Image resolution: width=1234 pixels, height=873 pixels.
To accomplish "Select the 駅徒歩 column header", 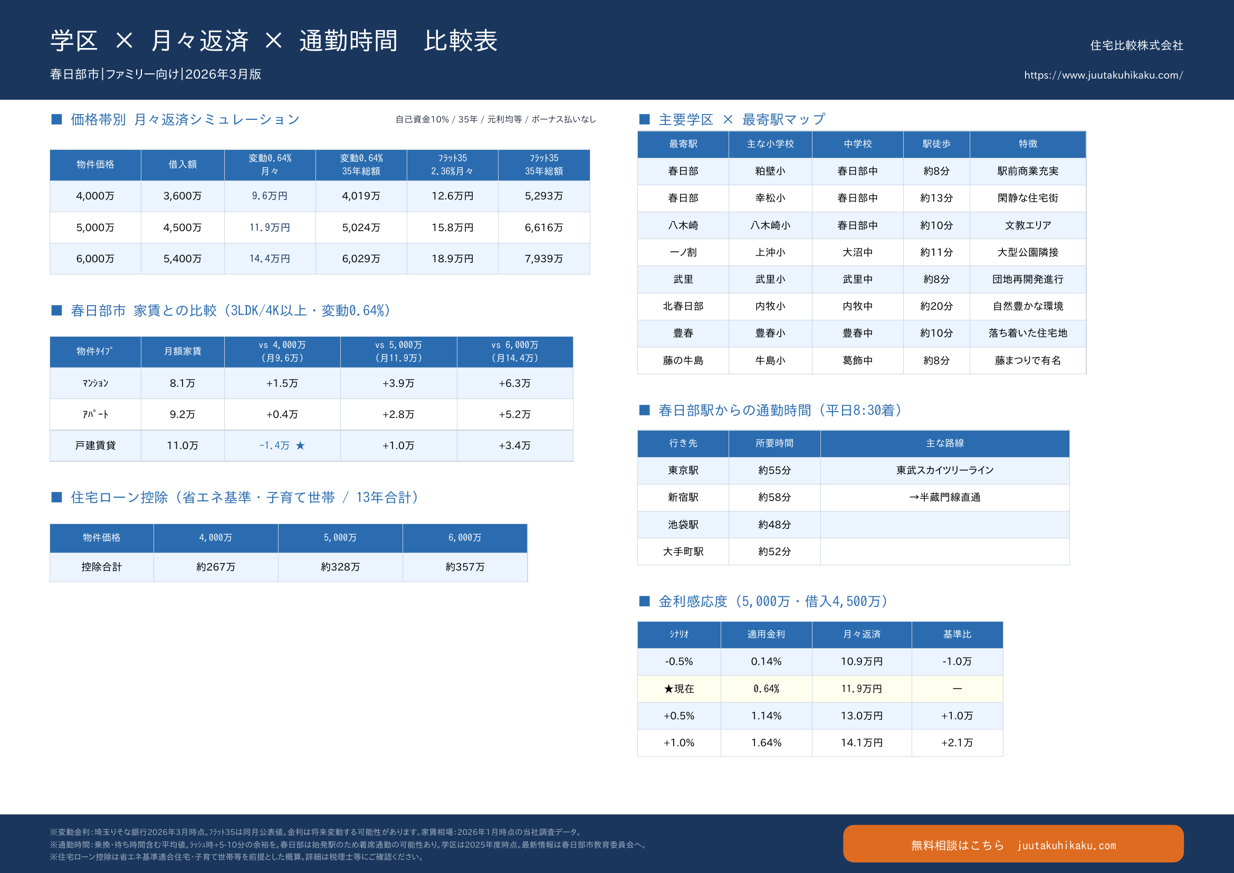I will pos(936,144).
